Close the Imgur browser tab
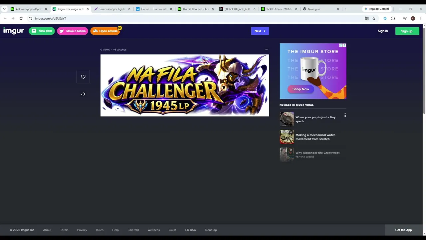The image size is (426, 240). point(88,9)
